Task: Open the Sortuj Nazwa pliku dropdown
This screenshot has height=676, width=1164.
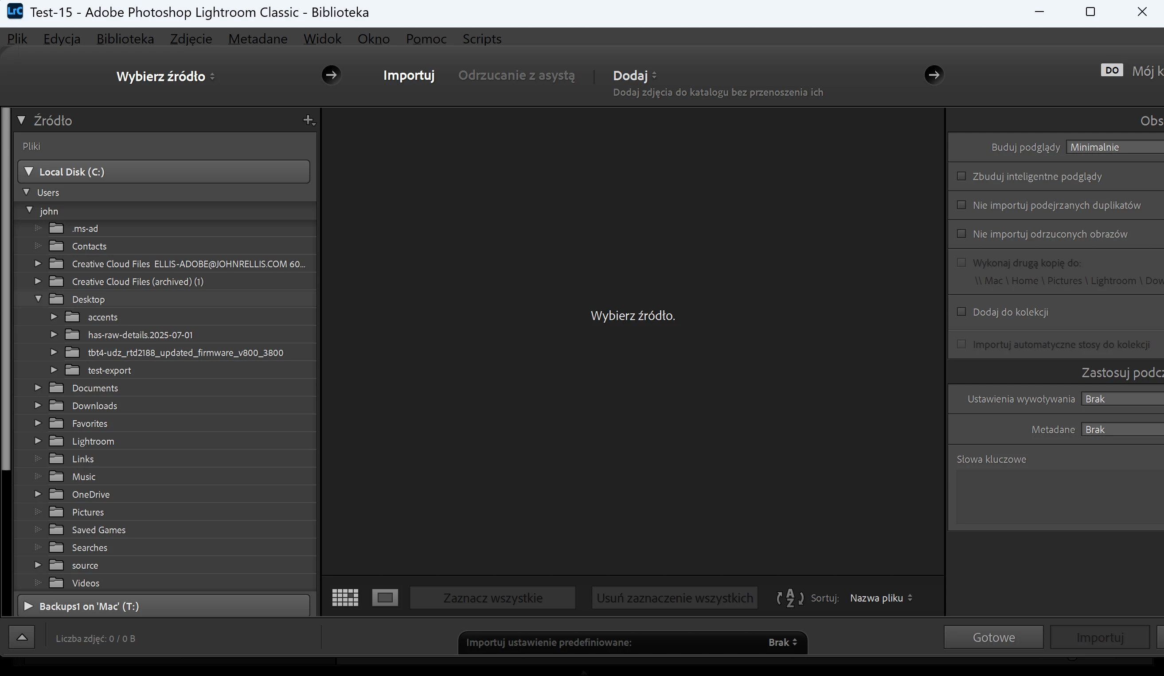Action: (880, 598)
